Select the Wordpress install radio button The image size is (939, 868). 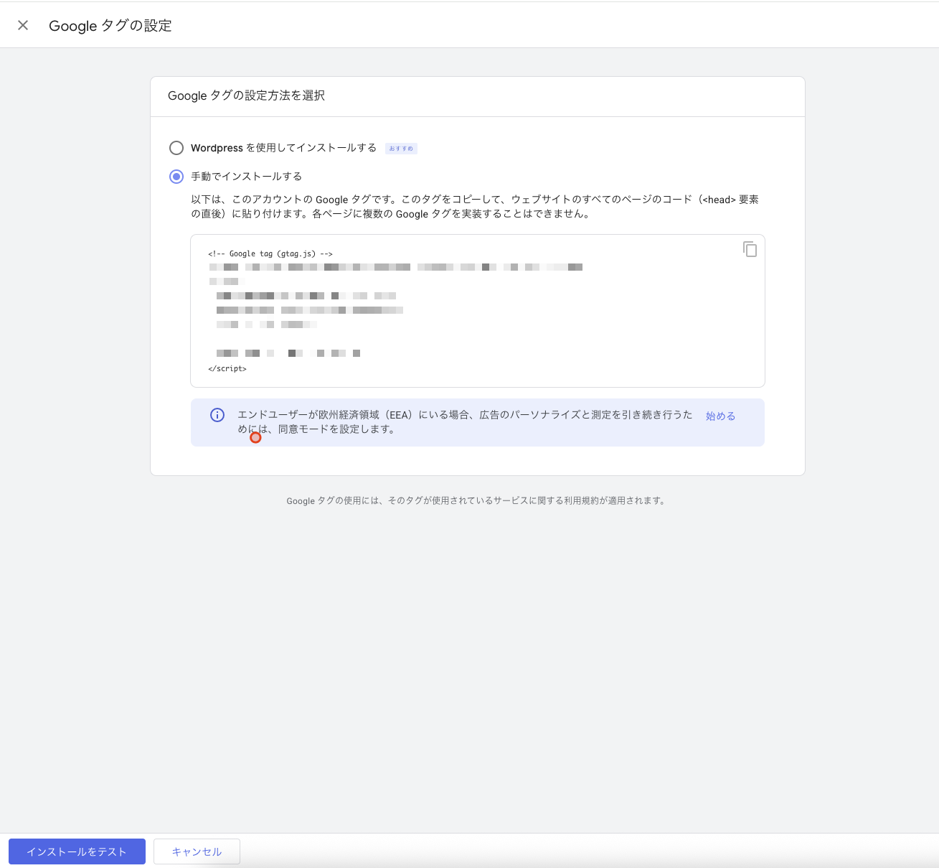pyautogui.click(x=176, y=148)
